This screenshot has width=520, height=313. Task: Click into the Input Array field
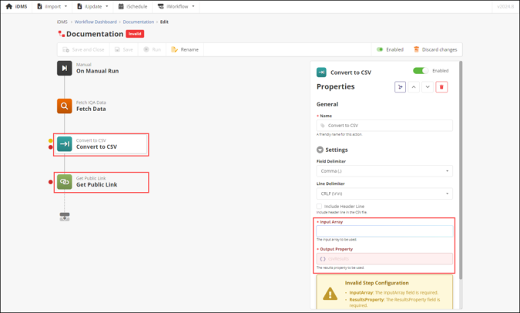pyautogui.click(x=384, y=231)
